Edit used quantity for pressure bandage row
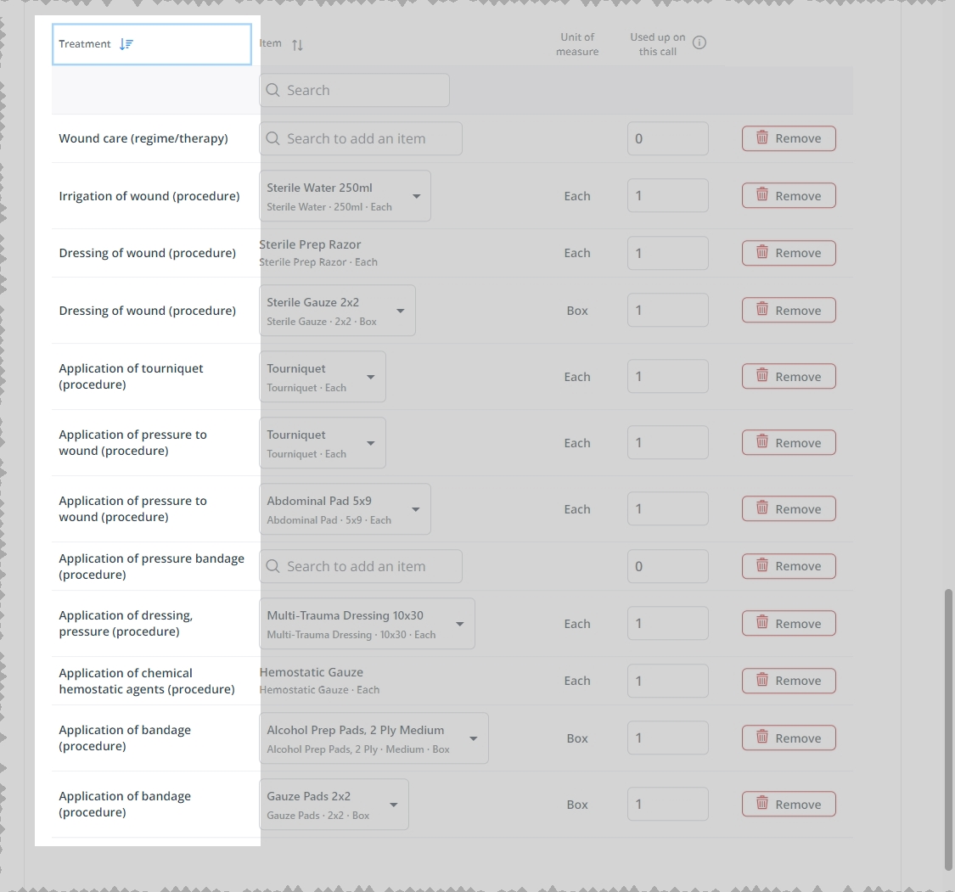Image resolution: width=955 pixels, height=892 pixels. tap(668, 566)
